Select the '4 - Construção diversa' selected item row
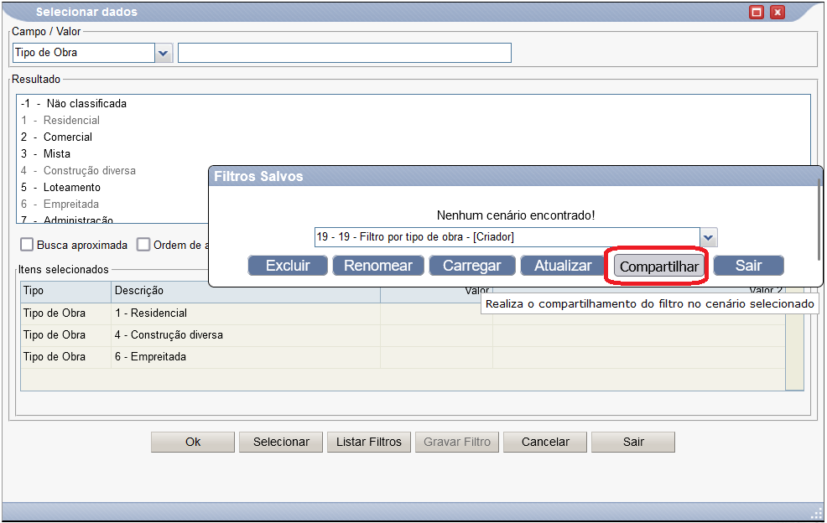The image size is (827, 523). 403,334
